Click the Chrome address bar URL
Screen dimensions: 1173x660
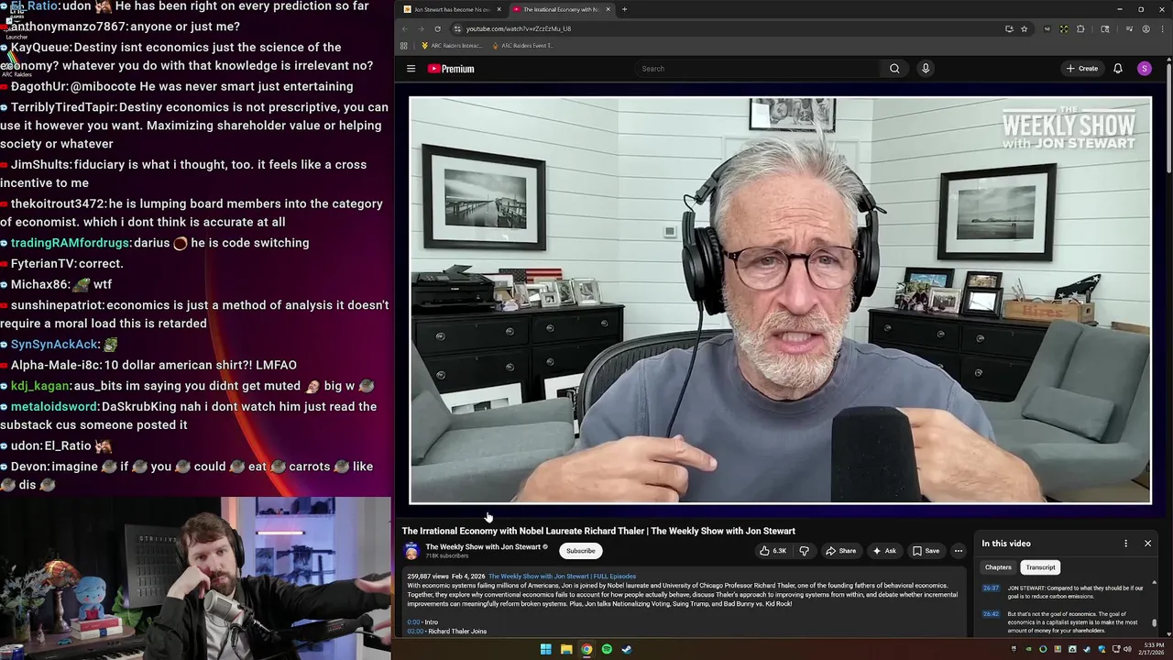coord(518,28)
